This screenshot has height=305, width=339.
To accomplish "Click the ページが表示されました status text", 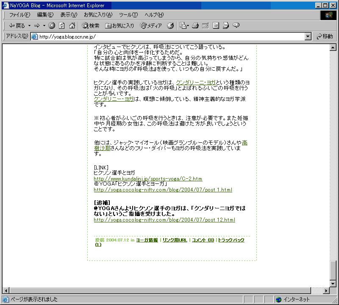I will 34,299.
